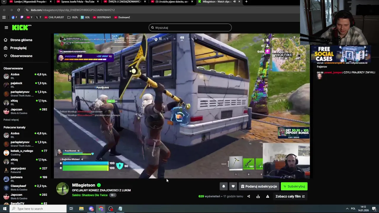Download the clip via download icon
The height and width of the screenshot is (213, 379).
pyautogui.click(x=258, y=196)
